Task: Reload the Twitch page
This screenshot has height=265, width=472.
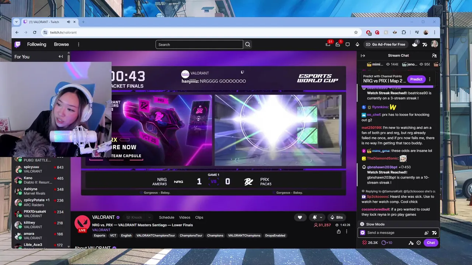Action: 35,32
